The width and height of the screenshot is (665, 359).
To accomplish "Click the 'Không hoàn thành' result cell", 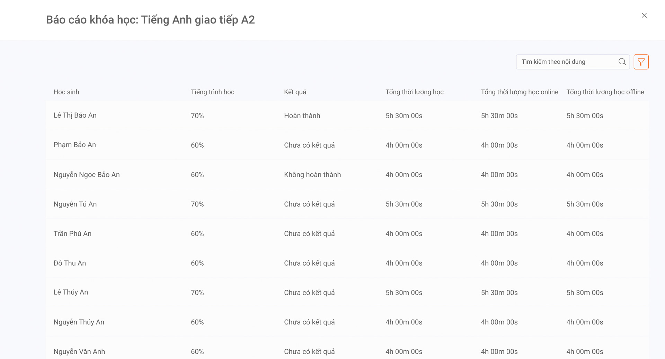I will [312, 175].
